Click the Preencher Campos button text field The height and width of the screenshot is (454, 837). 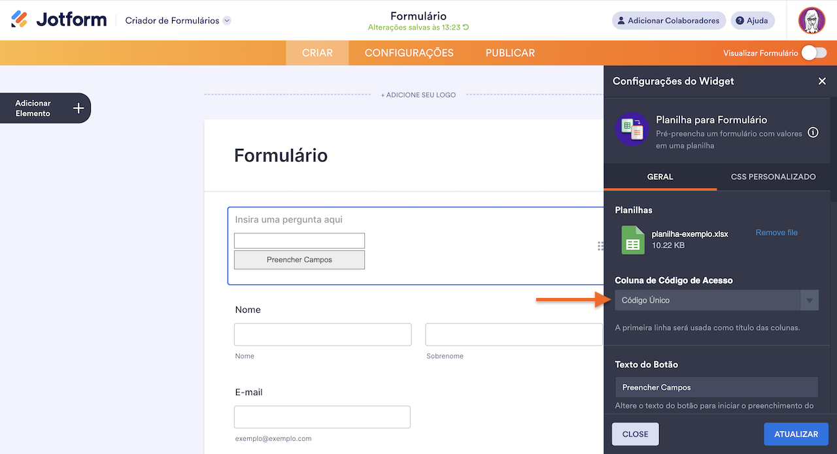click(716, 387)
